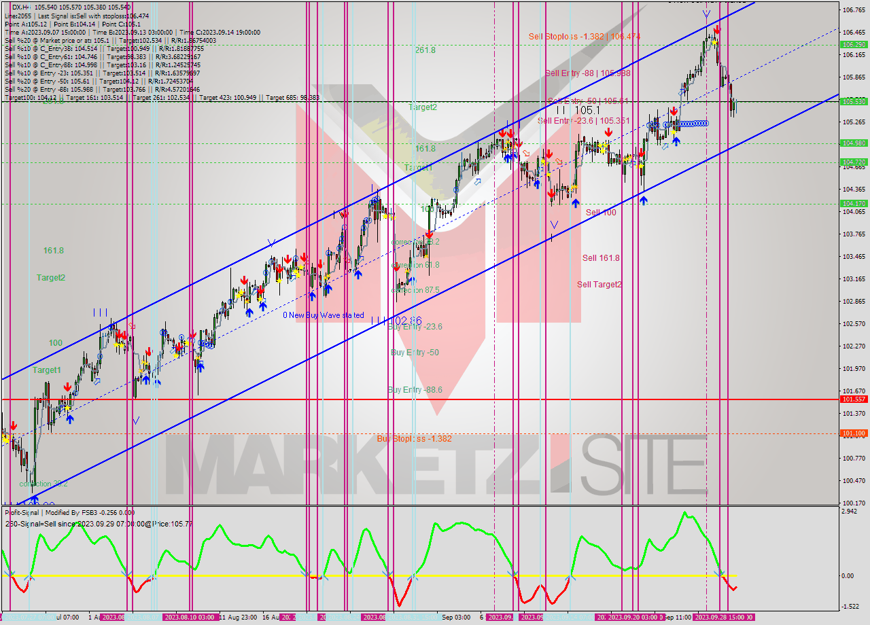Select the 'correction 87.5' label
The height and width of the screenshot is (625, 870).
click(415, 290)
